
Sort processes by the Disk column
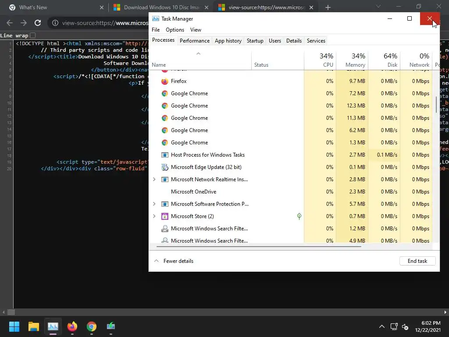pos(384,60)
